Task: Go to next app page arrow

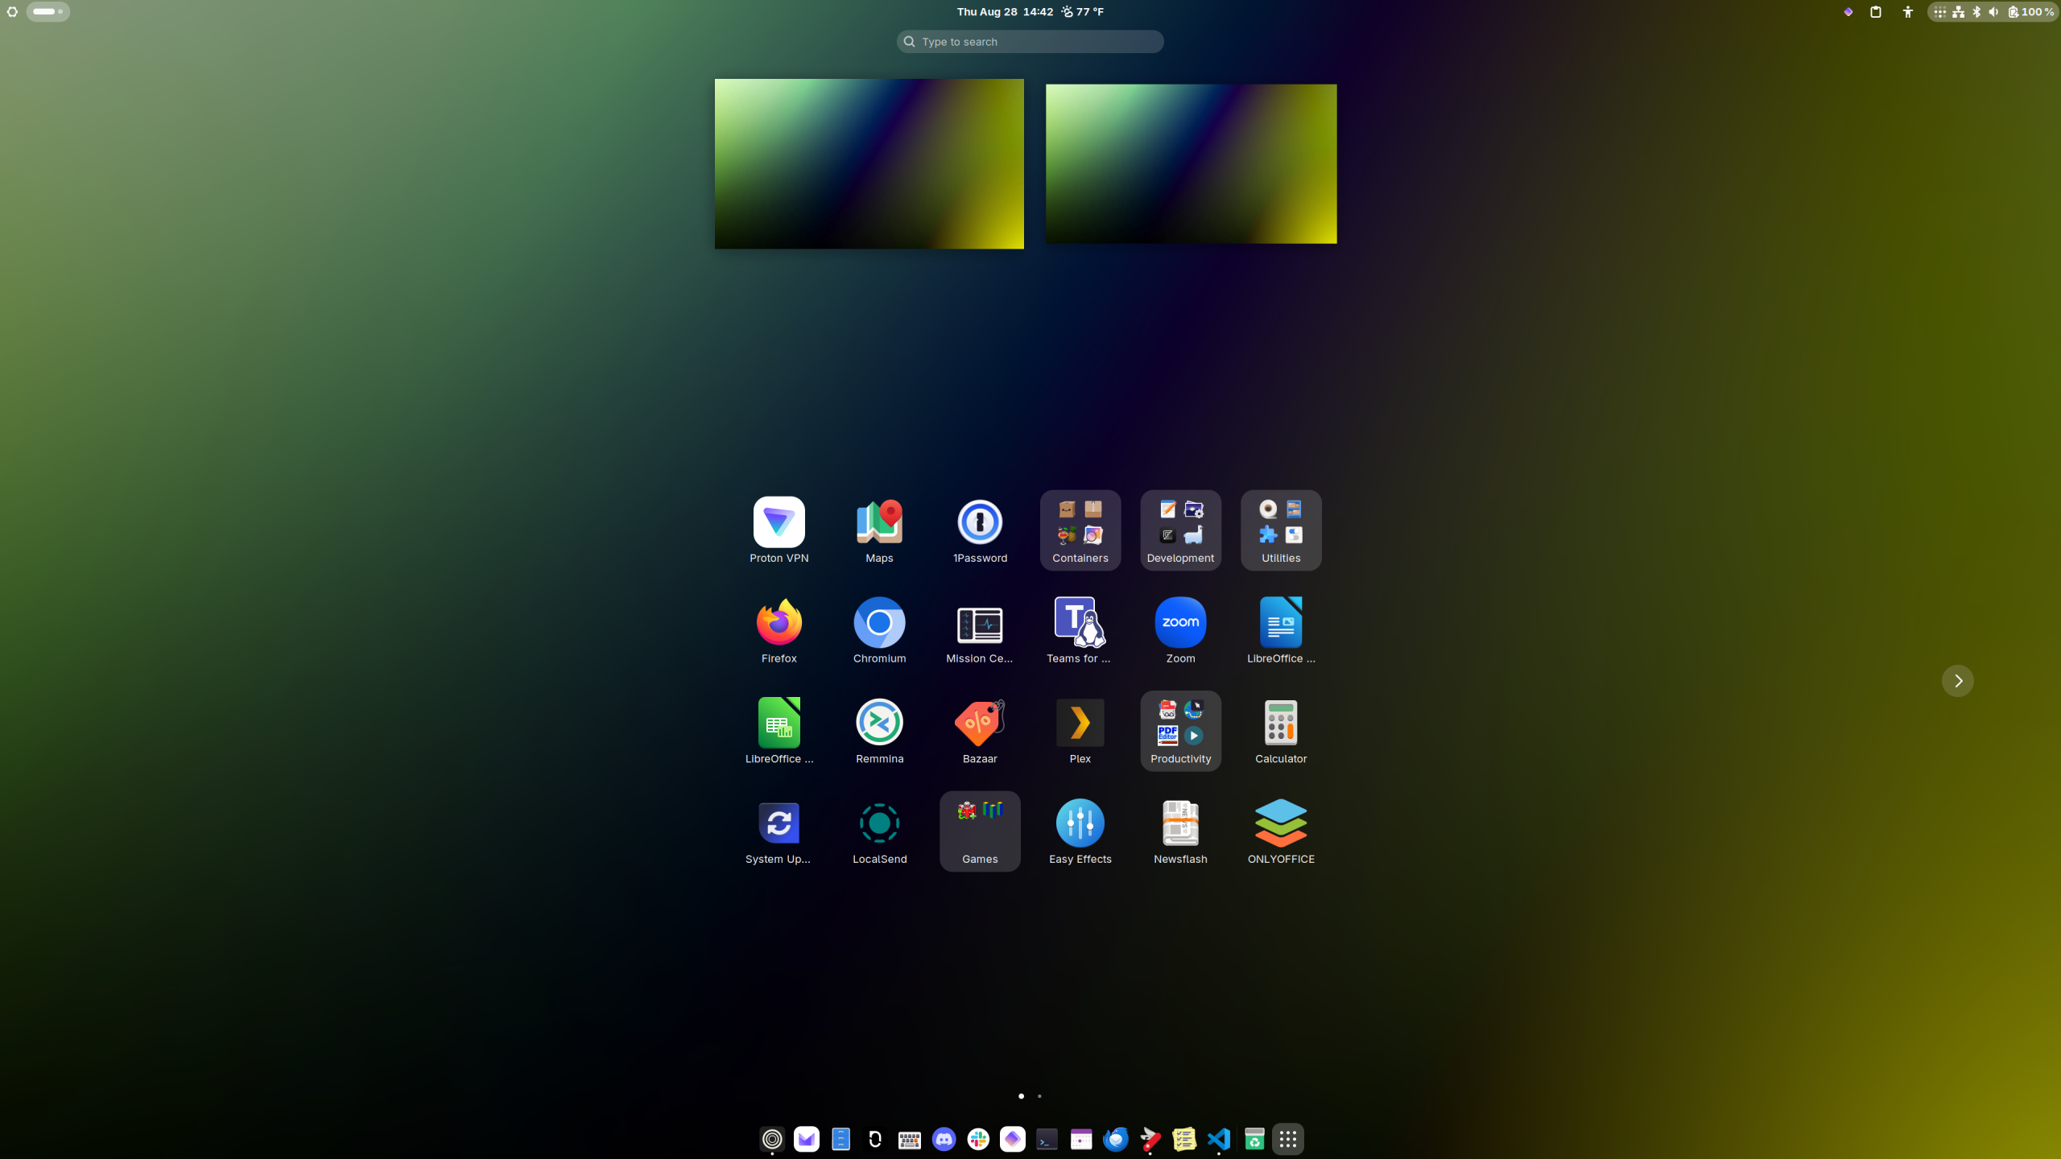Action: (1957, 681)
